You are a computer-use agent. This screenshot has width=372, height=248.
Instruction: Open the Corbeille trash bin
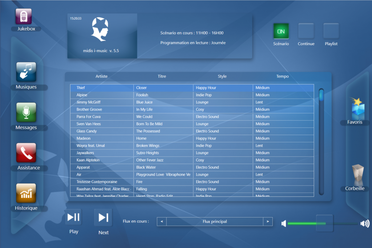coord(358,174)
